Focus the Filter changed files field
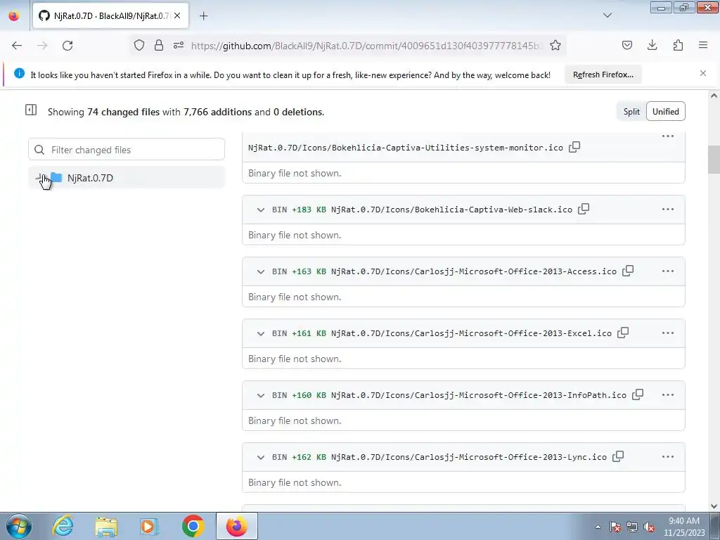Image resolution: width=720 pixels, height=540 pixels. [127, 150]
